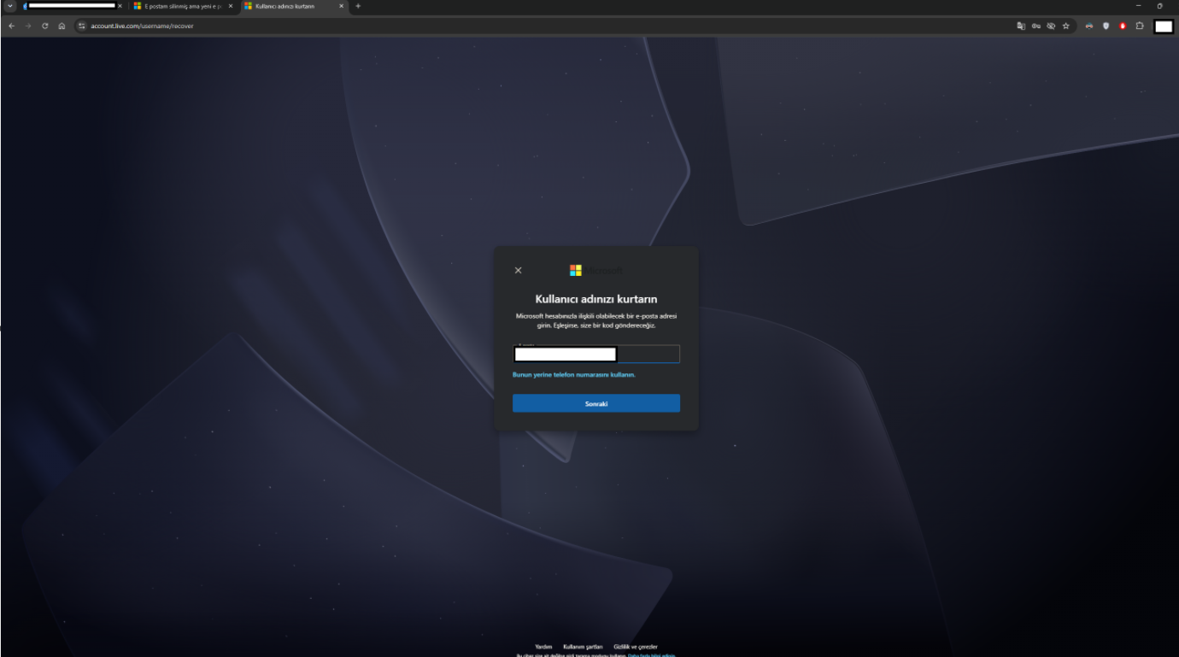Open the browser profile button
This screenshot has width=1179, height=657.
click(x=1164, y=26)
